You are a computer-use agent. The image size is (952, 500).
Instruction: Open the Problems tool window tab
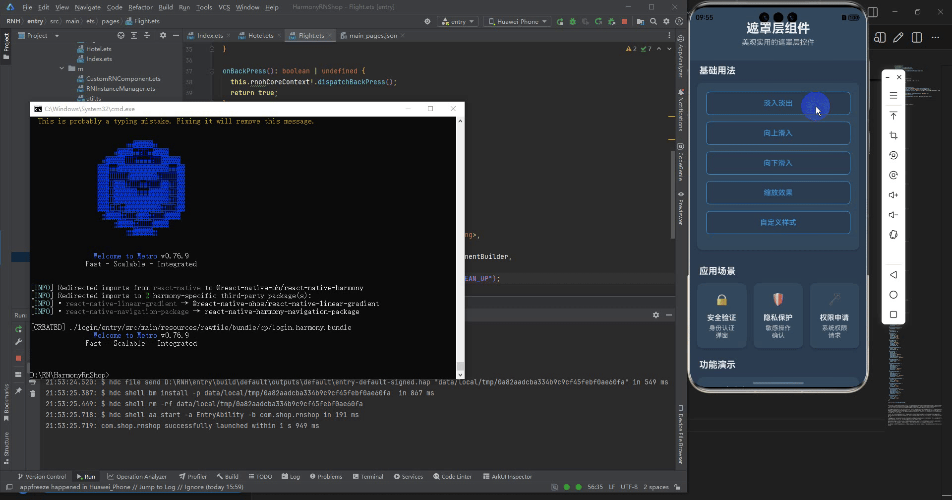coord(326,476)
